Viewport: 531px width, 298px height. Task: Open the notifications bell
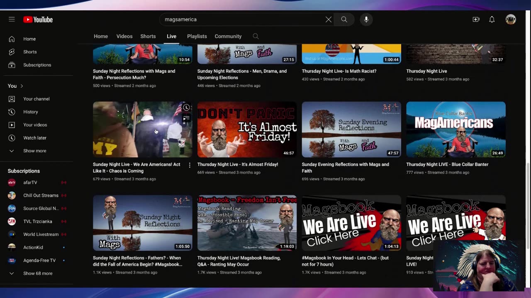(x=492, y=19)
